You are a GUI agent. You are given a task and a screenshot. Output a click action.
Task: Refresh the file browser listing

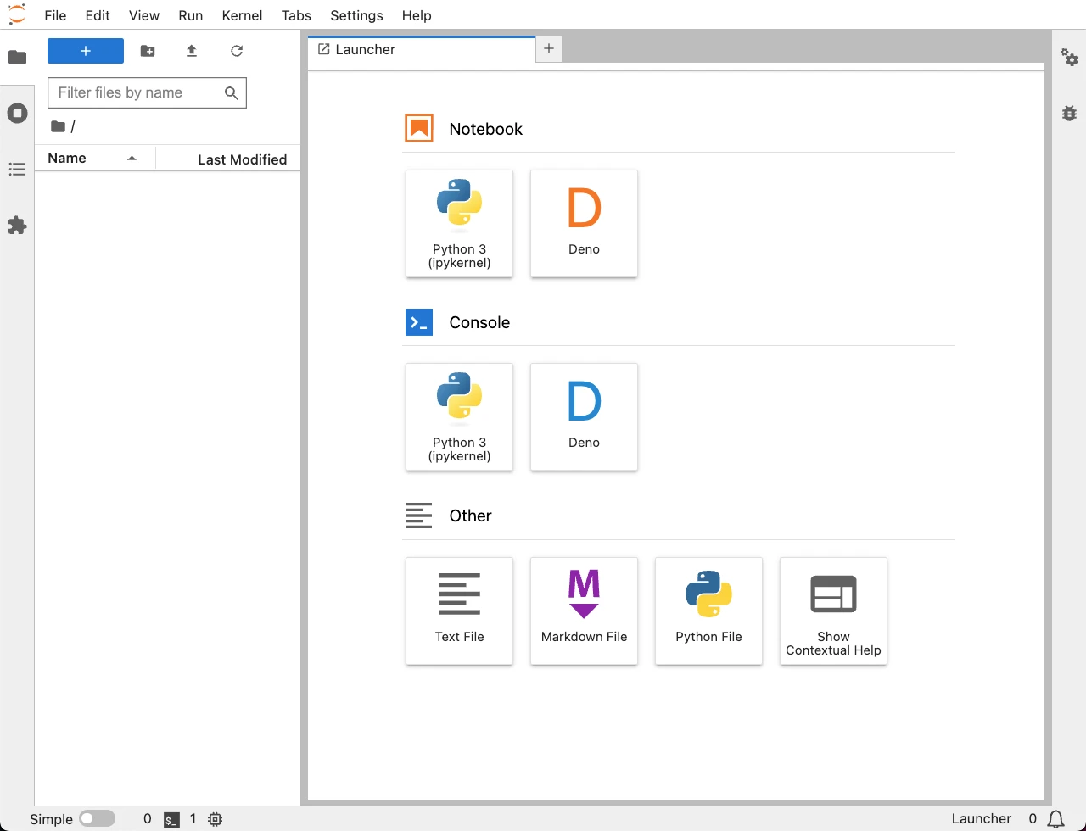coord(237,51)
